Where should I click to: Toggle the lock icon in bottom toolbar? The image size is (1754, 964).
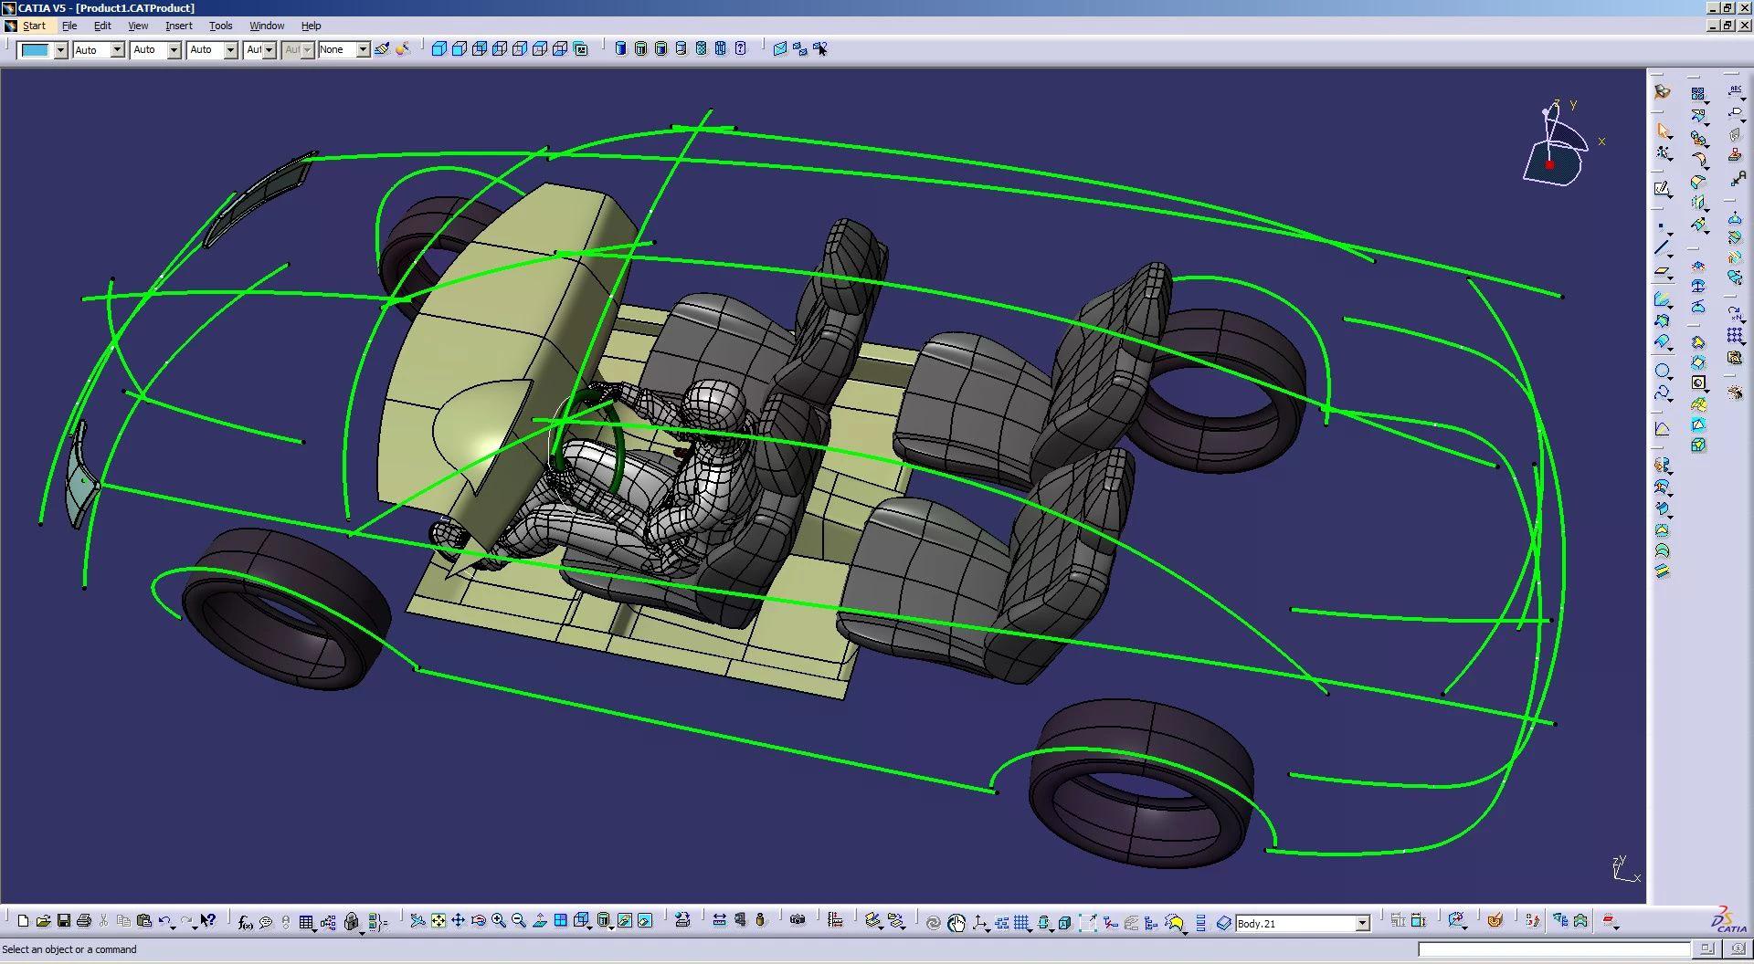pyautogui.click(x=351, y=922)
